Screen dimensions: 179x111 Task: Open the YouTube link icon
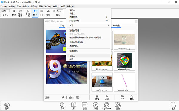coord(70,97)
